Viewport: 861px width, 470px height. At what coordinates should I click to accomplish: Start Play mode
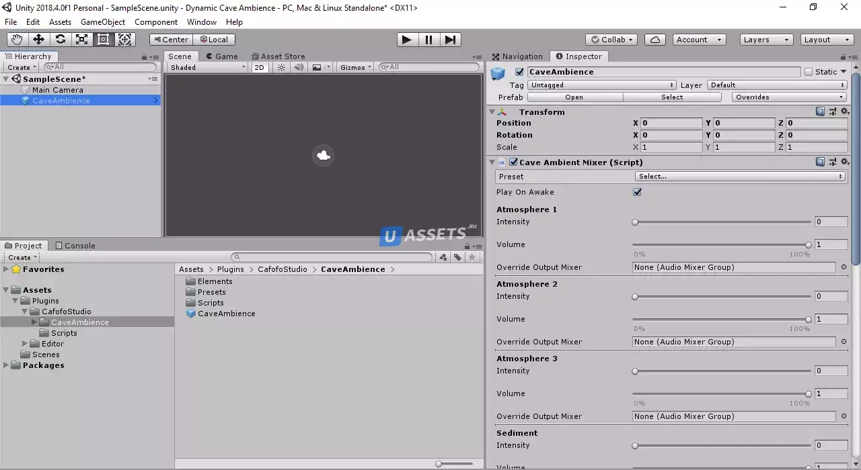(x=406, y=40)
